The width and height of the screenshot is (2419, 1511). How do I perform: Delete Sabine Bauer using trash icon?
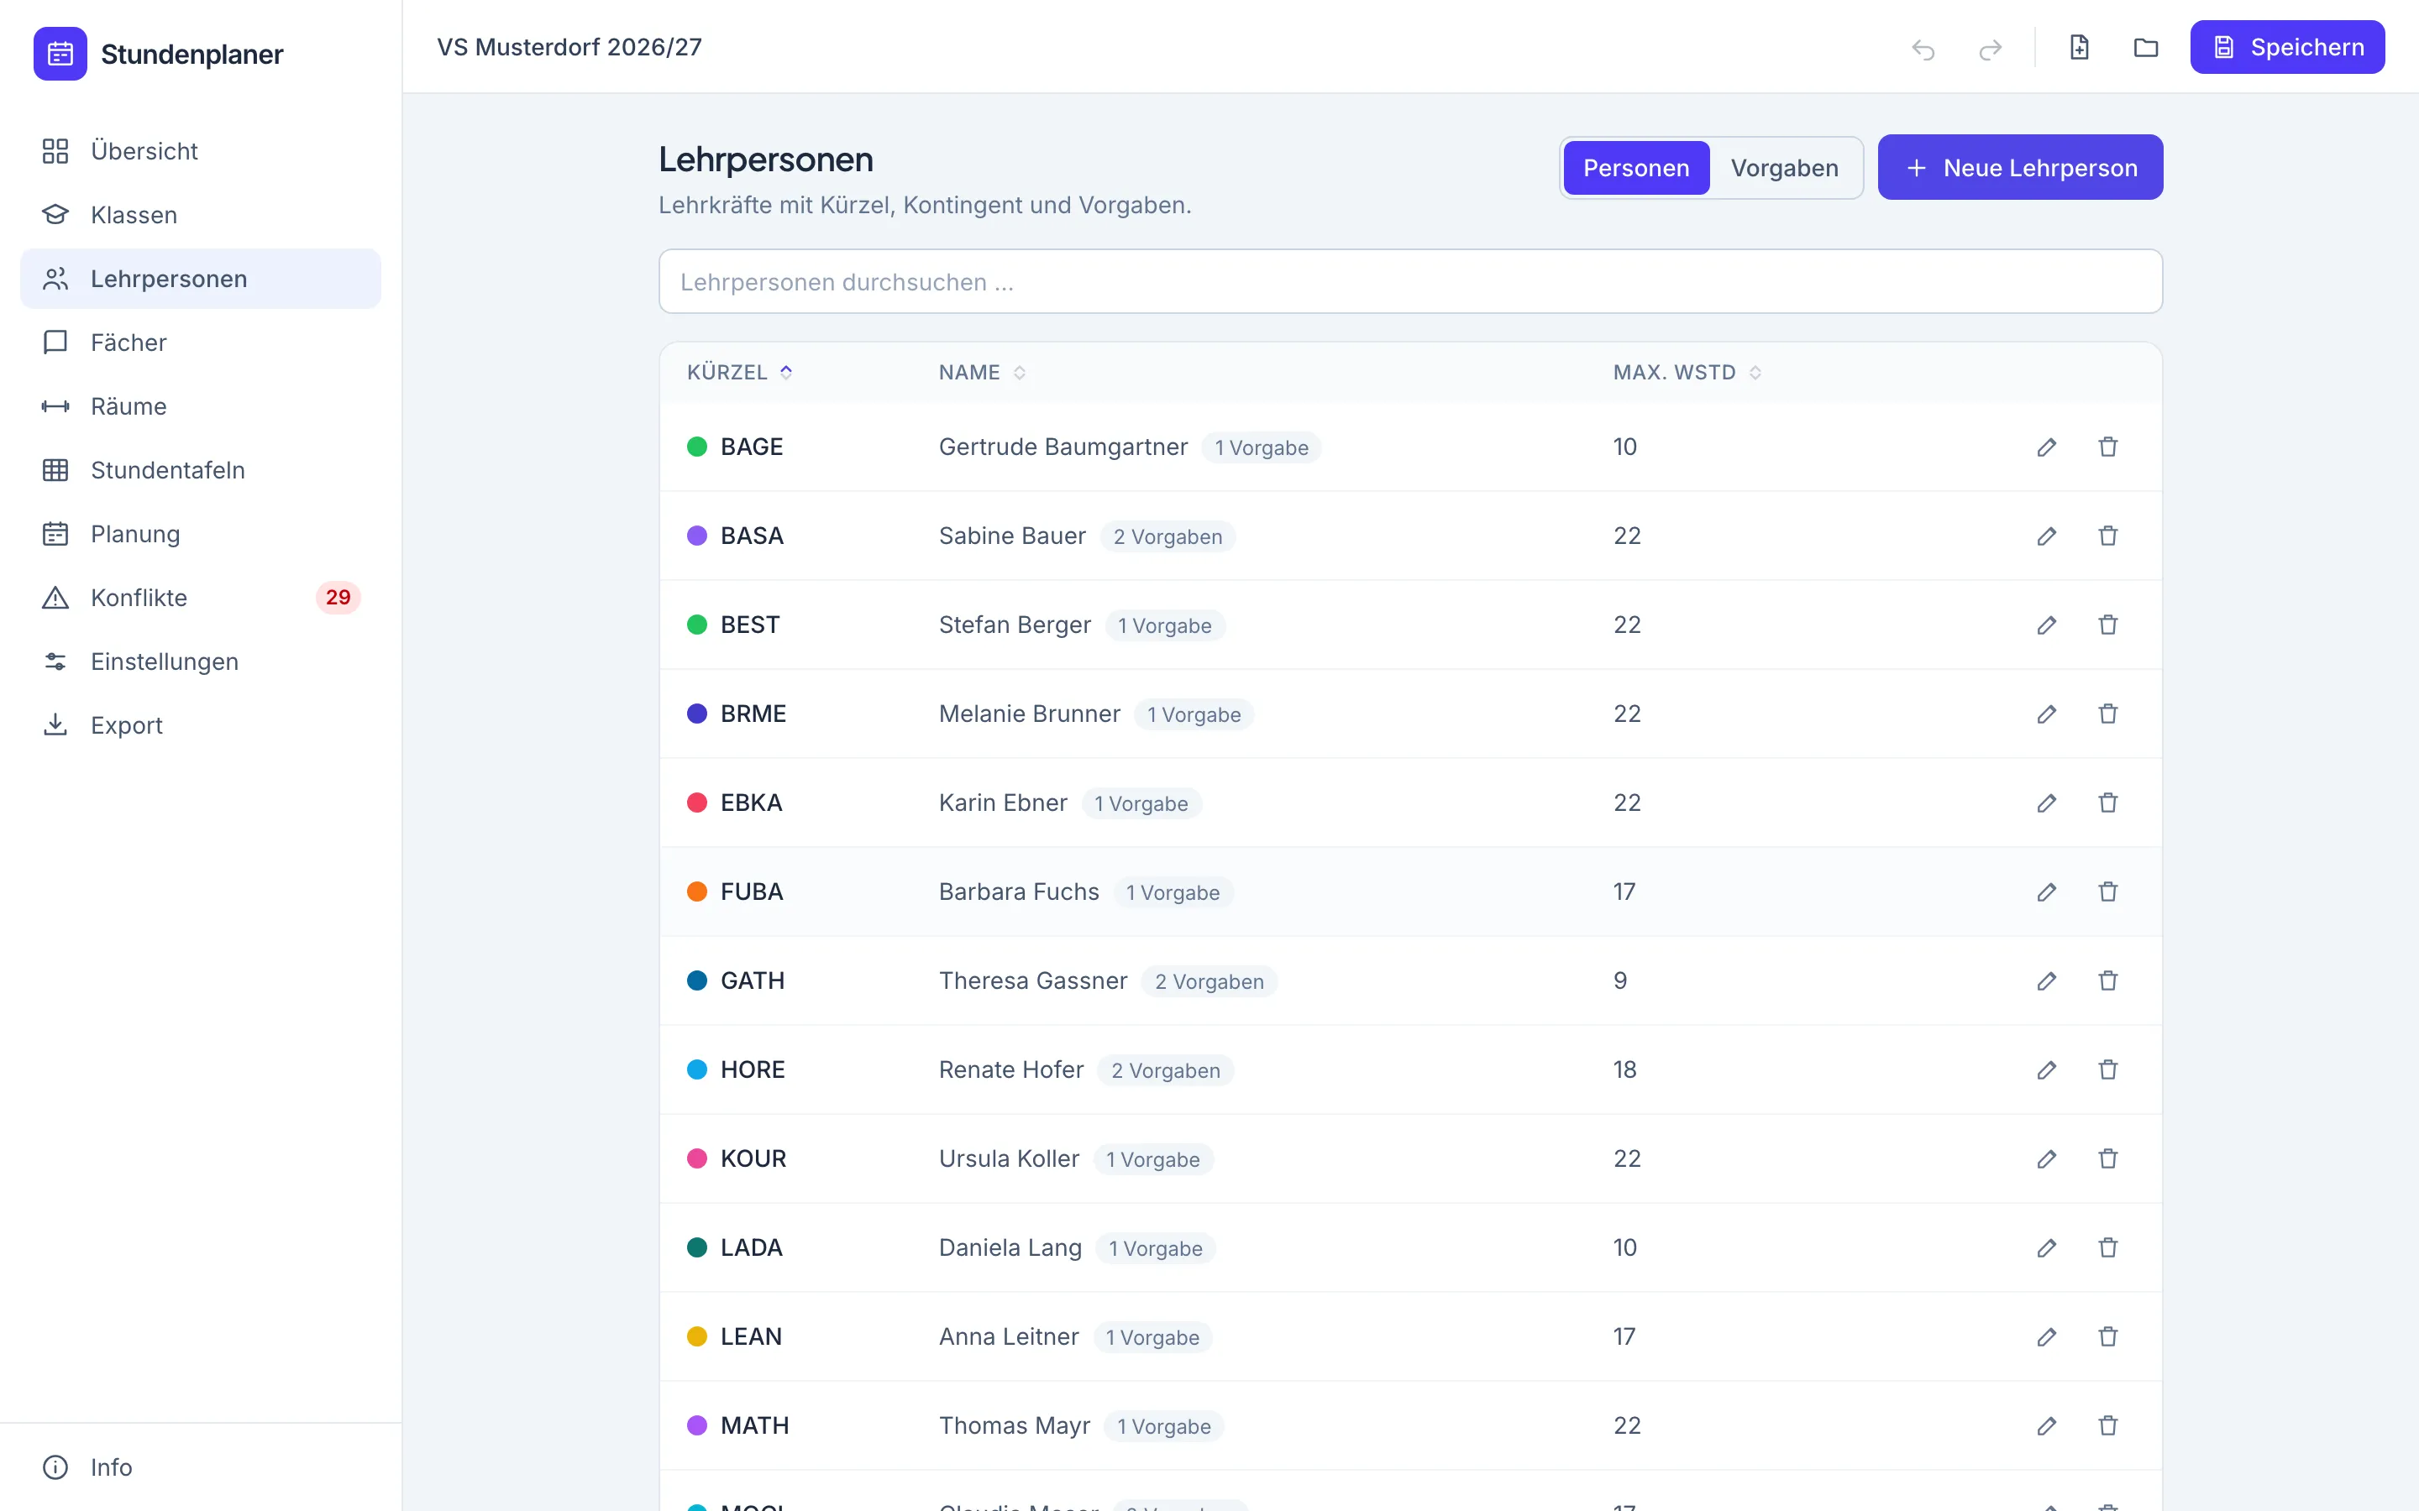(x=2108, y=536)
